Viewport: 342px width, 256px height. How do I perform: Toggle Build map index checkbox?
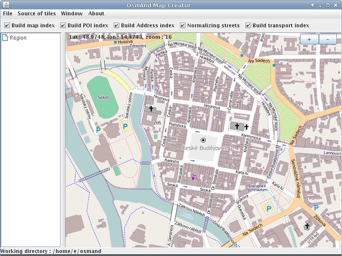coord(7,26)
